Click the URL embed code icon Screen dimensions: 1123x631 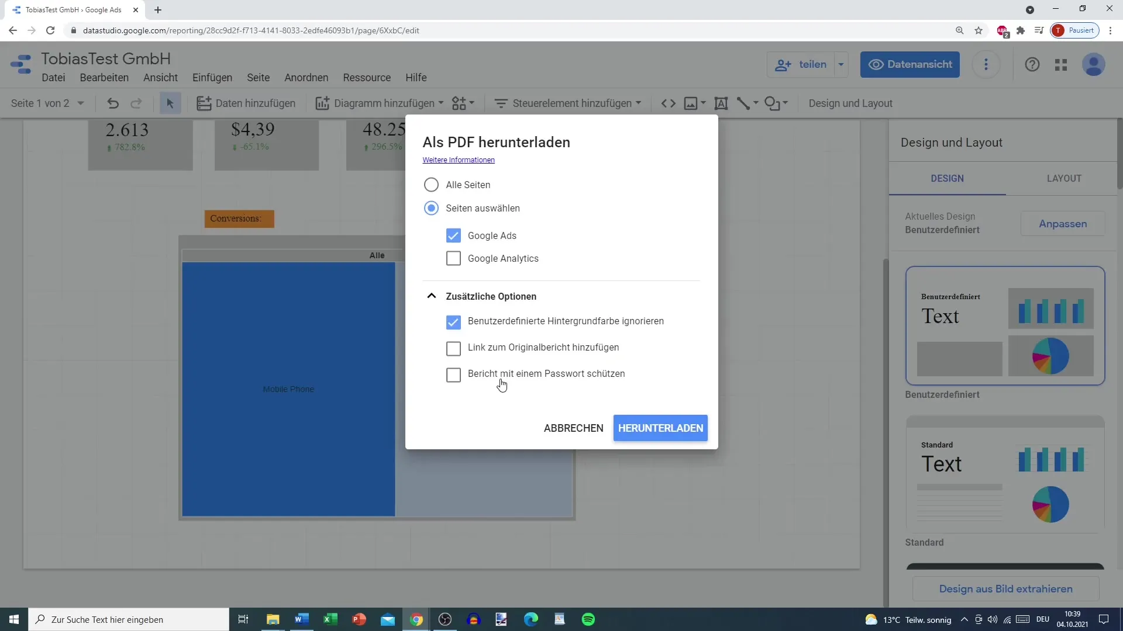pyautogui.click(x=669, y=103)
